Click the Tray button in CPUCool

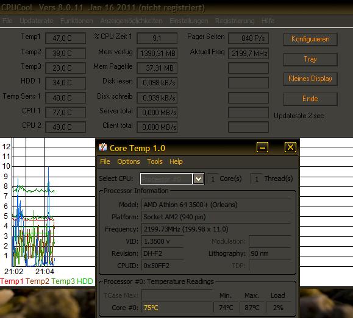pos(310,59)
